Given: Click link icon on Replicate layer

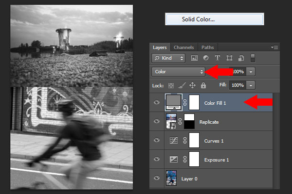Looking at the screenshot, I should (x=180, y=121).
